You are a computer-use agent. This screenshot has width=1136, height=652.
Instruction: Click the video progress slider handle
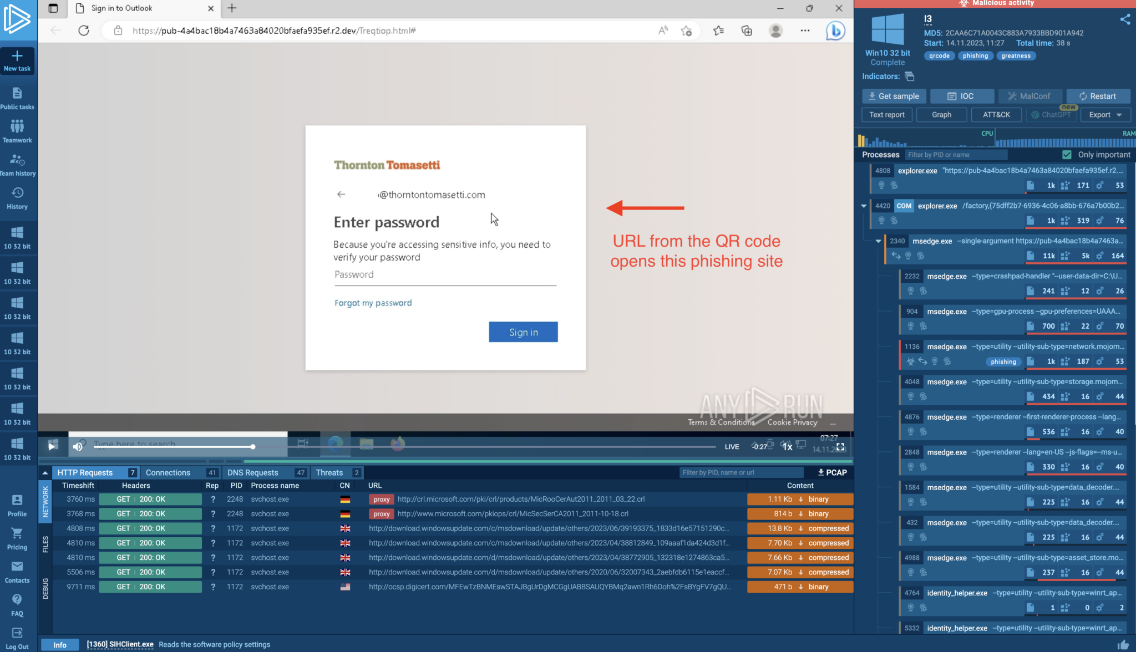point(252,447)
